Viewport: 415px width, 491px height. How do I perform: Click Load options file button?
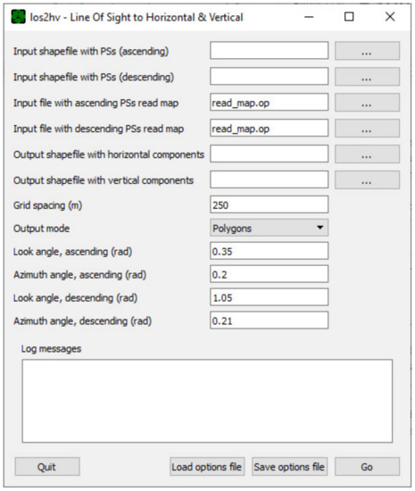point(207,467)
